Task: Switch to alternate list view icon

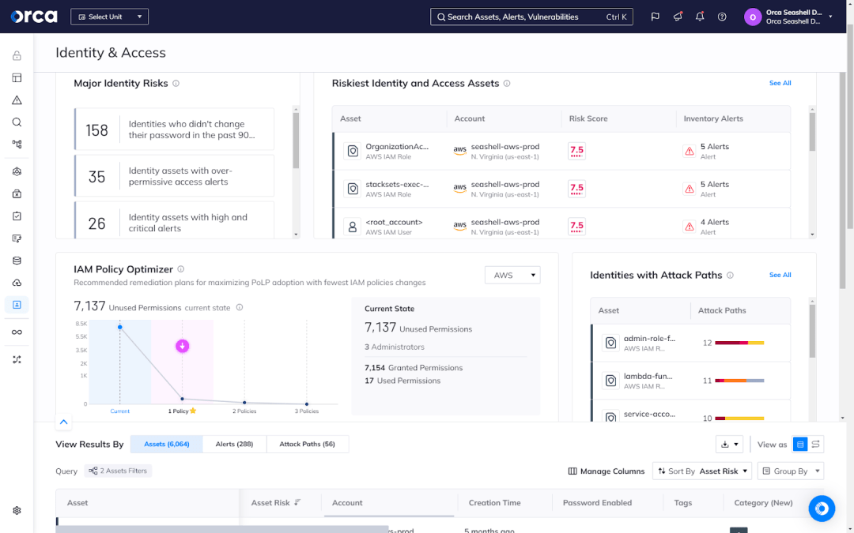Action: [x=816, y=445]
